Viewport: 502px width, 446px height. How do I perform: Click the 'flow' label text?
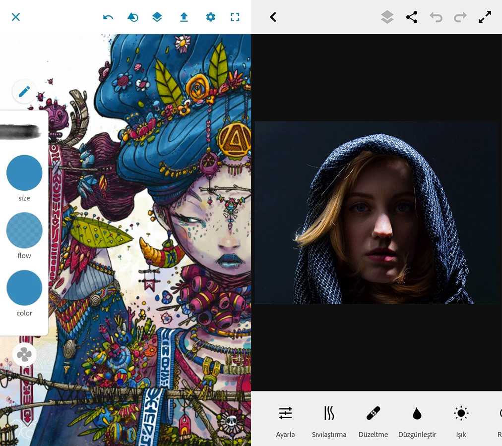24,255
